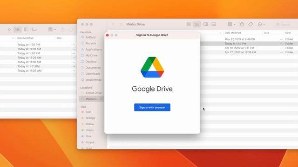
Task: Switch Media Drive window to gallery view
Action: [214, 24]
